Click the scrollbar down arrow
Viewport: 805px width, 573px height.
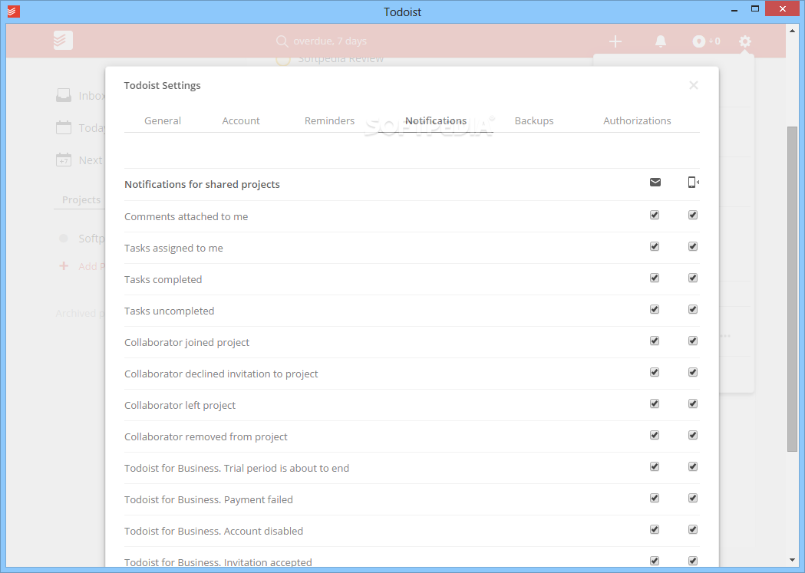pyautogui.click(x=792, y=560)
